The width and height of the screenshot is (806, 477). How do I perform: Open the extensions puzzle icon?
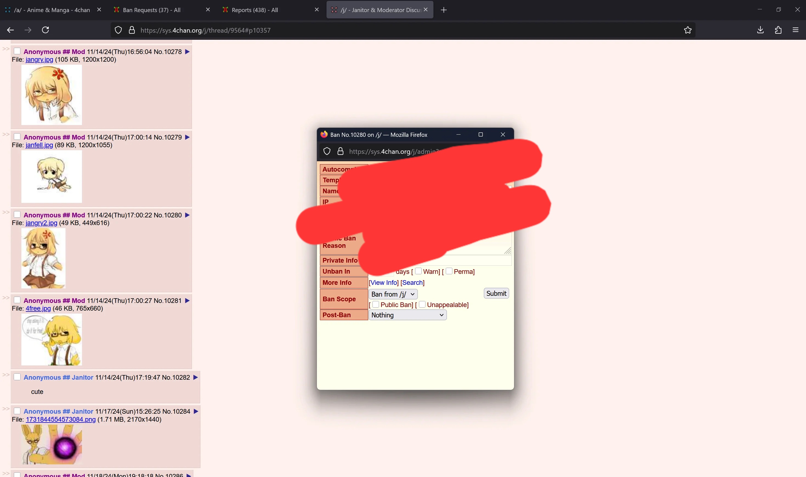click(x=778, y=30)
